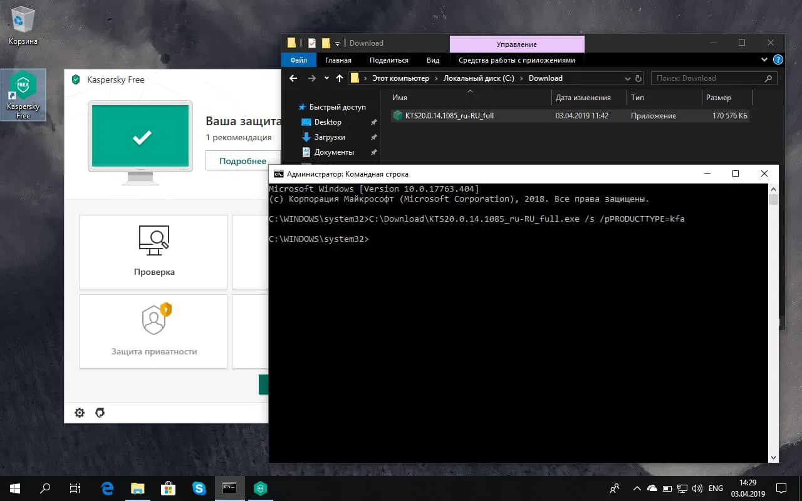Open the Windows Start menu

[15, 488]
